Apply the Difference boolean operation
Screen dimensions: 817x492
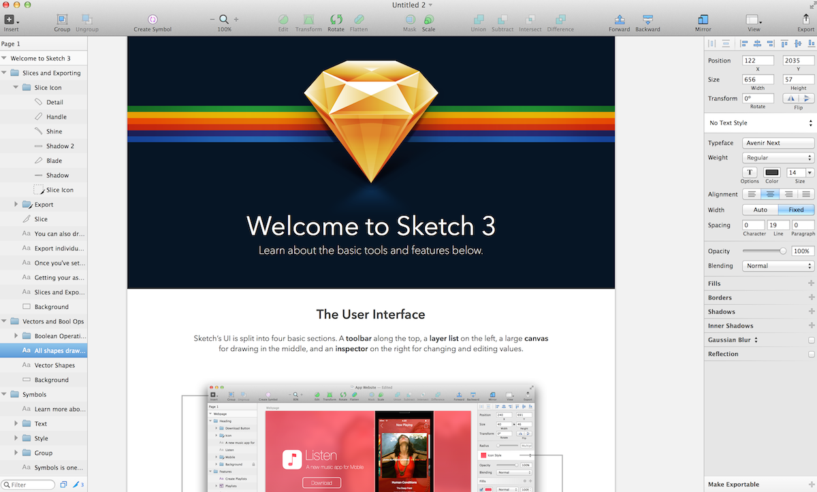pyautogui.click(x=560, y=20)
